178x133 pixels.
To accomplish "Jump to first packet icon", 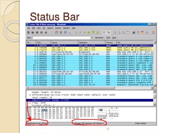I will click(x=93, y=32).
